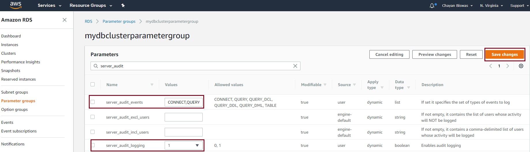Open the N. Virginia region selector
530x152 pixels.
491,5
